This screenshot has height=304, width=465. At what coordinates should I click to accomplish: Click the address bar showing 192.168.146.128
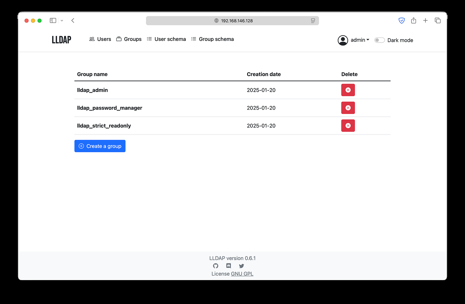pyautogui.click(x=232, y=21)
